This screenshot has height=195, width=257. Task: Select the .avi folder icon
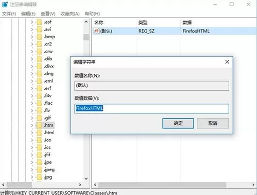click(39, 29)
